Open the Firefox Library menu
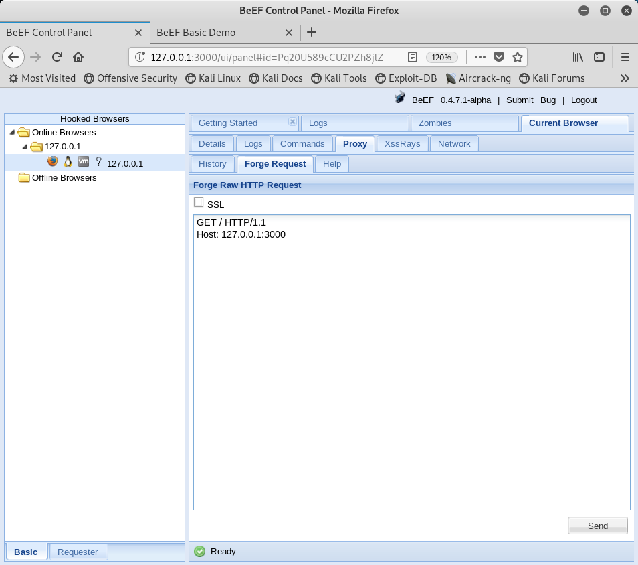This screenshot has width=638, height=565. click(x=578, y=57)
